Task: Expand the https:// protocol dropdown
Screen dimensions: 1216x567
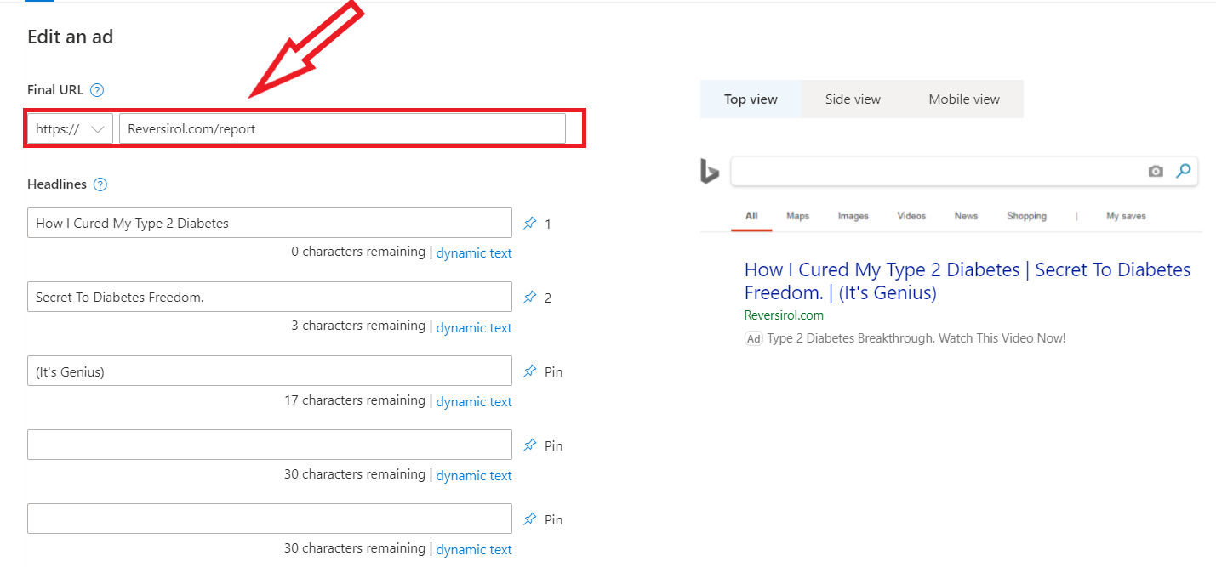Action: [x=70, y=129]
